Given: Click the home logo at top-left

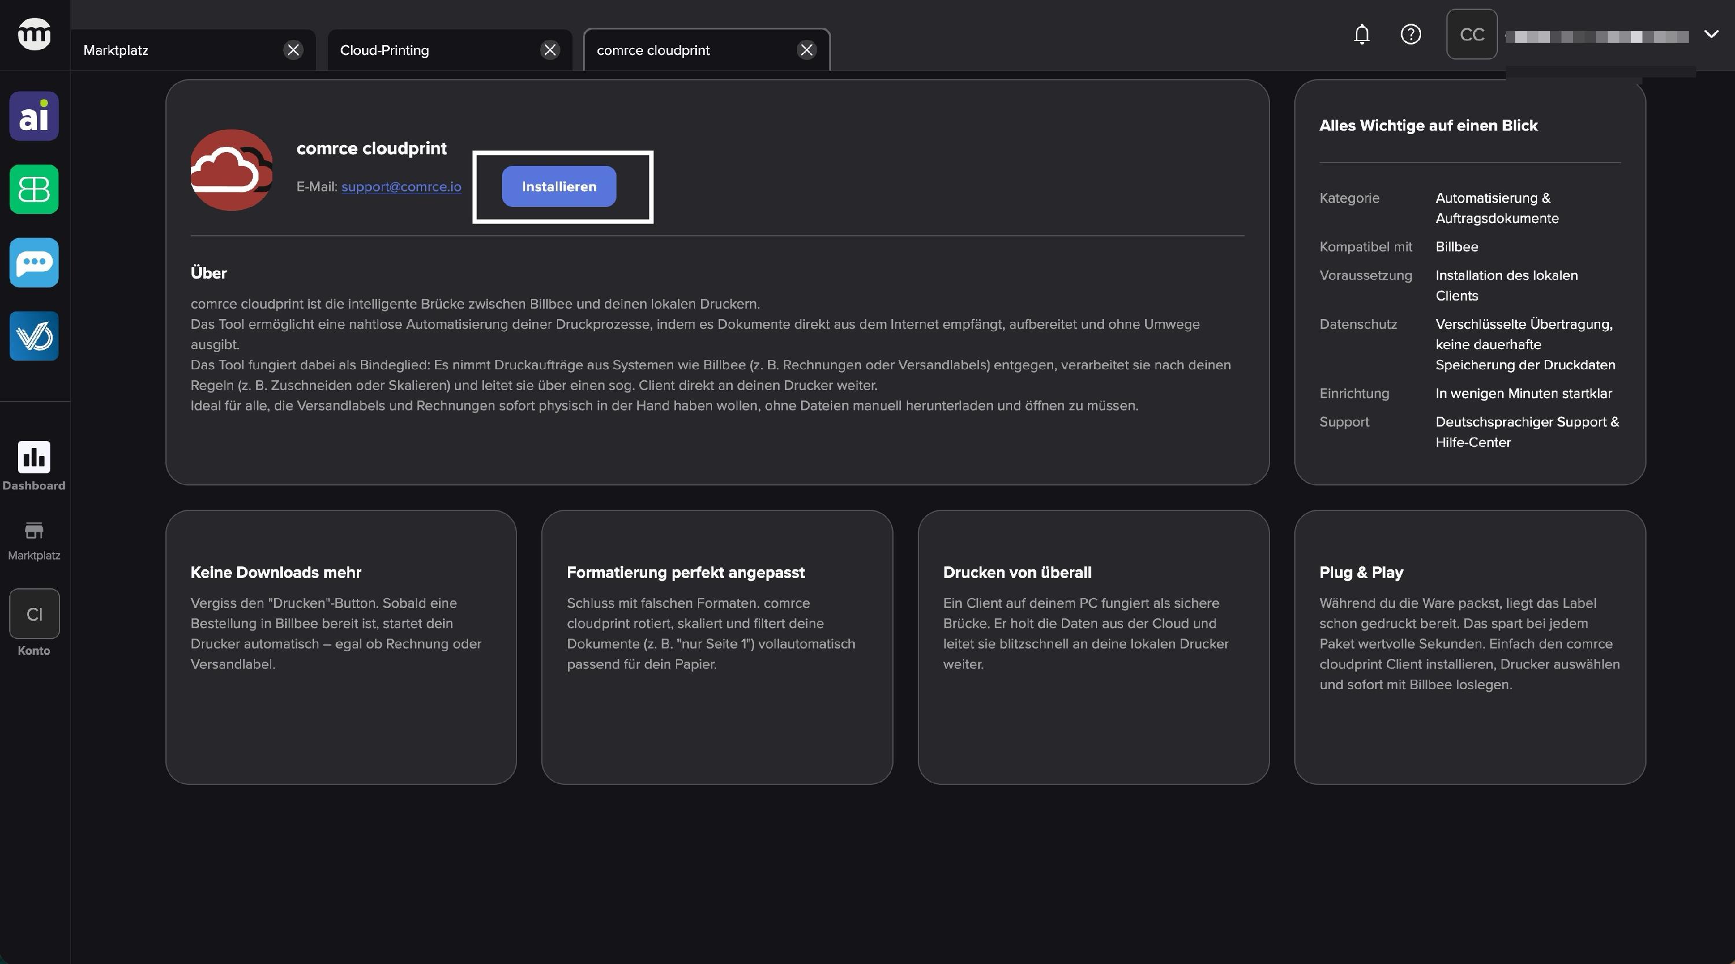Looking at the screenshot, I should tap(34, 34).
